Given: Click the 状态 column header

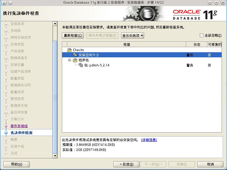Looking at the screenshot, I should [197, 45].
